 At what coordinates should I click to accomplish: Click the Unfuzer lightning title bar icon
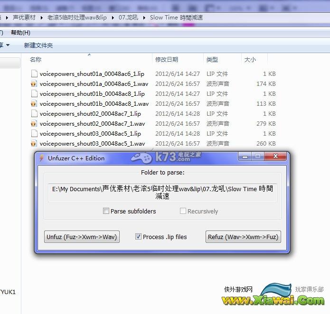(42, 158)
